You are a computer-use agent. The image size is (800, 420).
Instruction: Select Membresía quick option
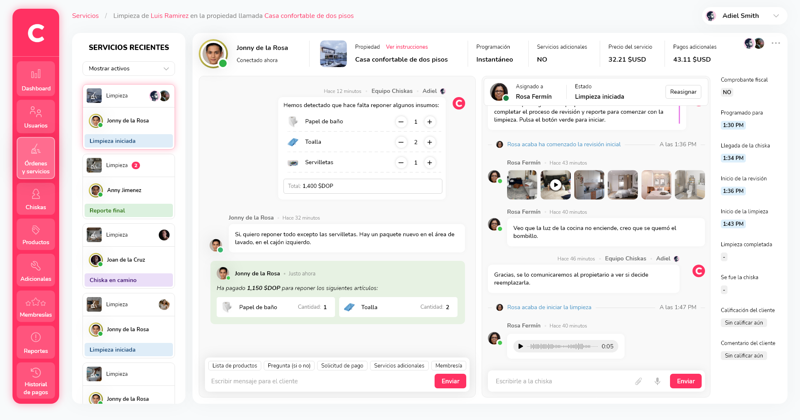click(449, 366)
